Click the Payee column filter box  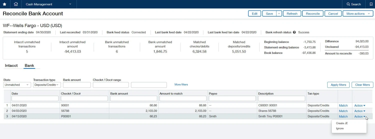232,99
